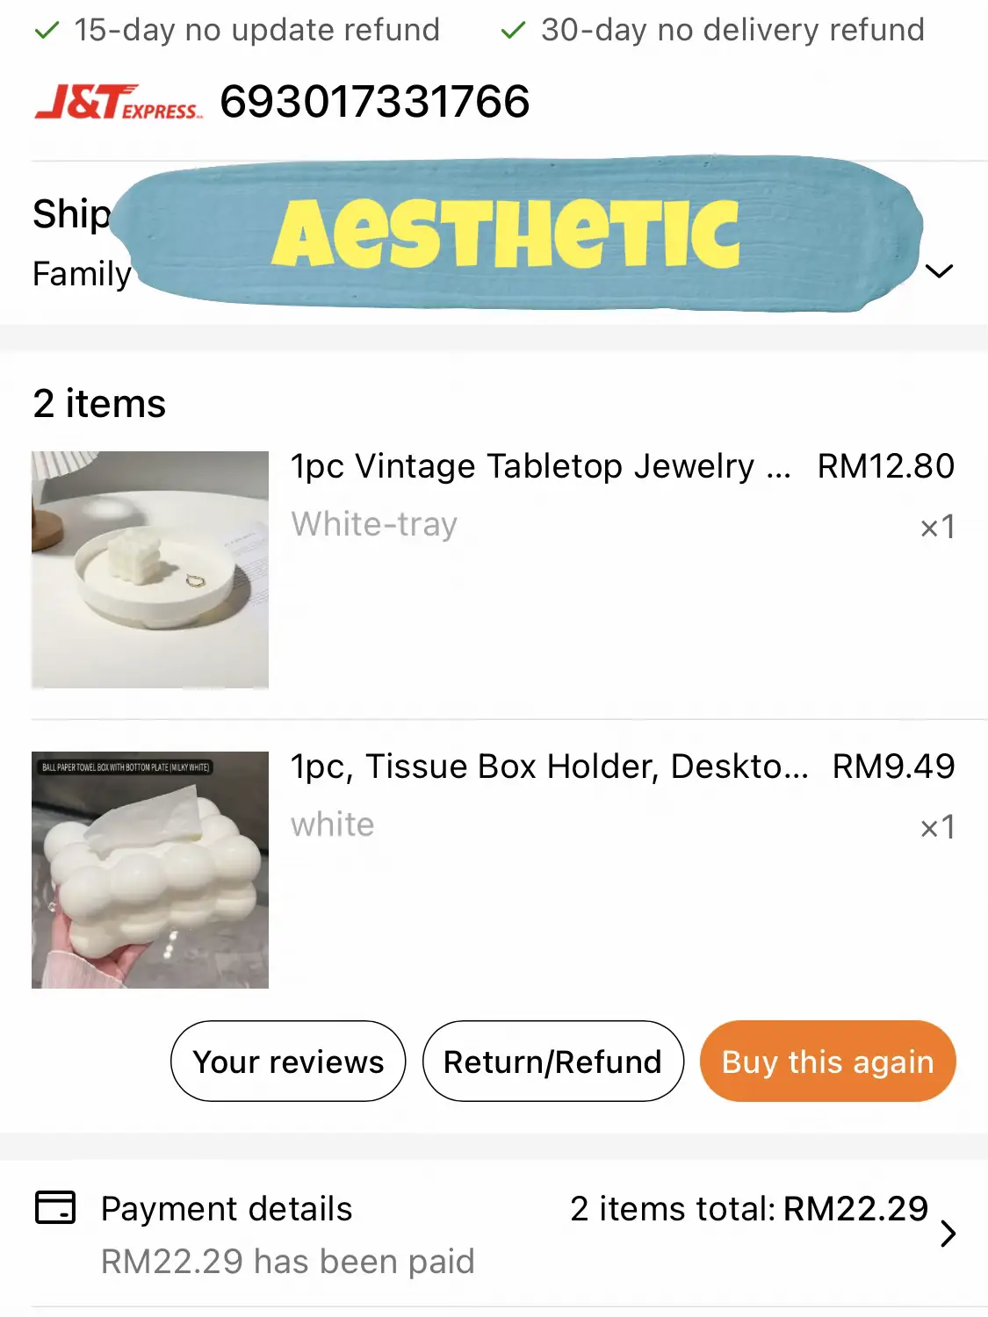Click the J&T Express logo

pyautogui.click(x=119, y=102)
